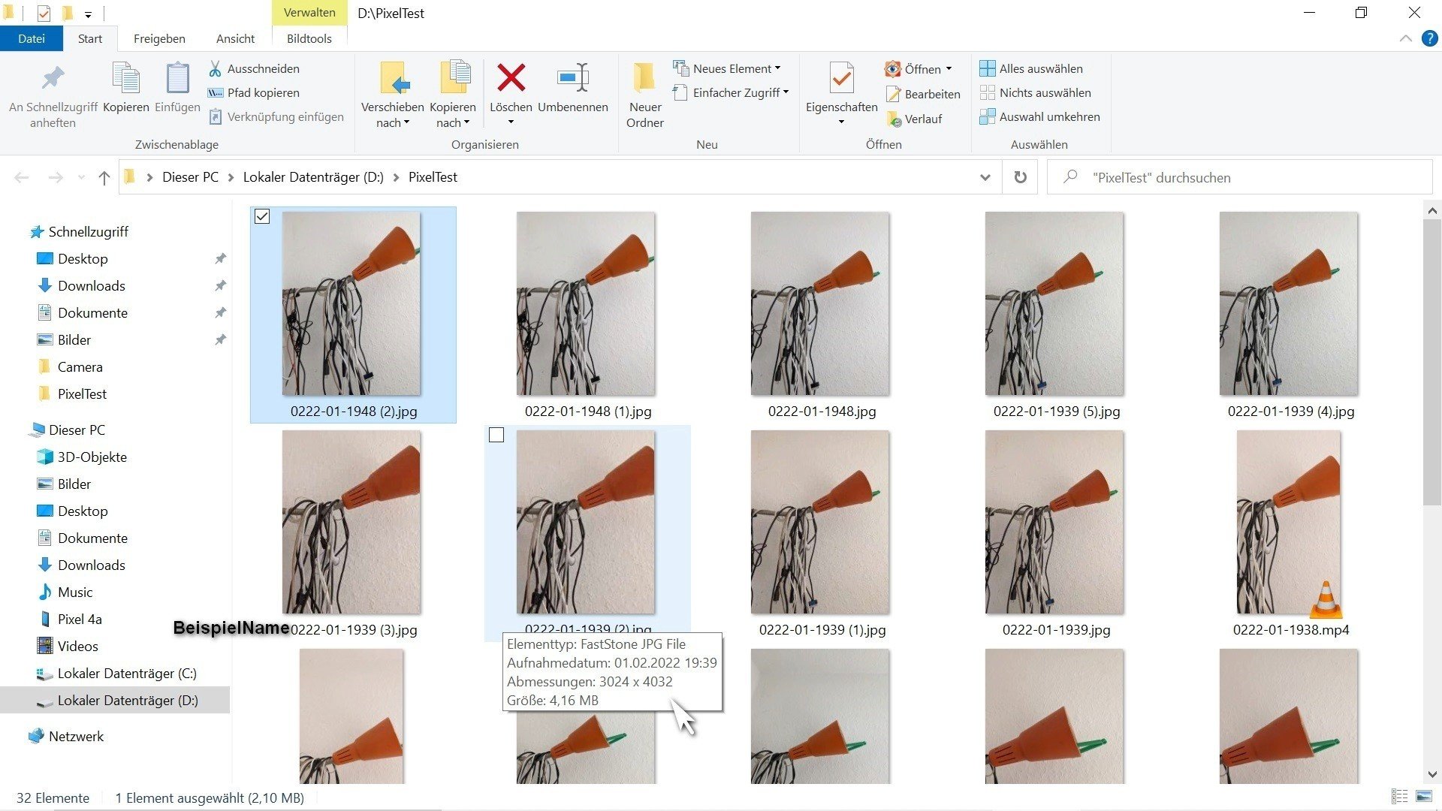Expand breadcrumb arrow after PixelTest root icon
The width and height of the screenshot is (1442, 811).
pyautogui.click(x=149, y=178)
